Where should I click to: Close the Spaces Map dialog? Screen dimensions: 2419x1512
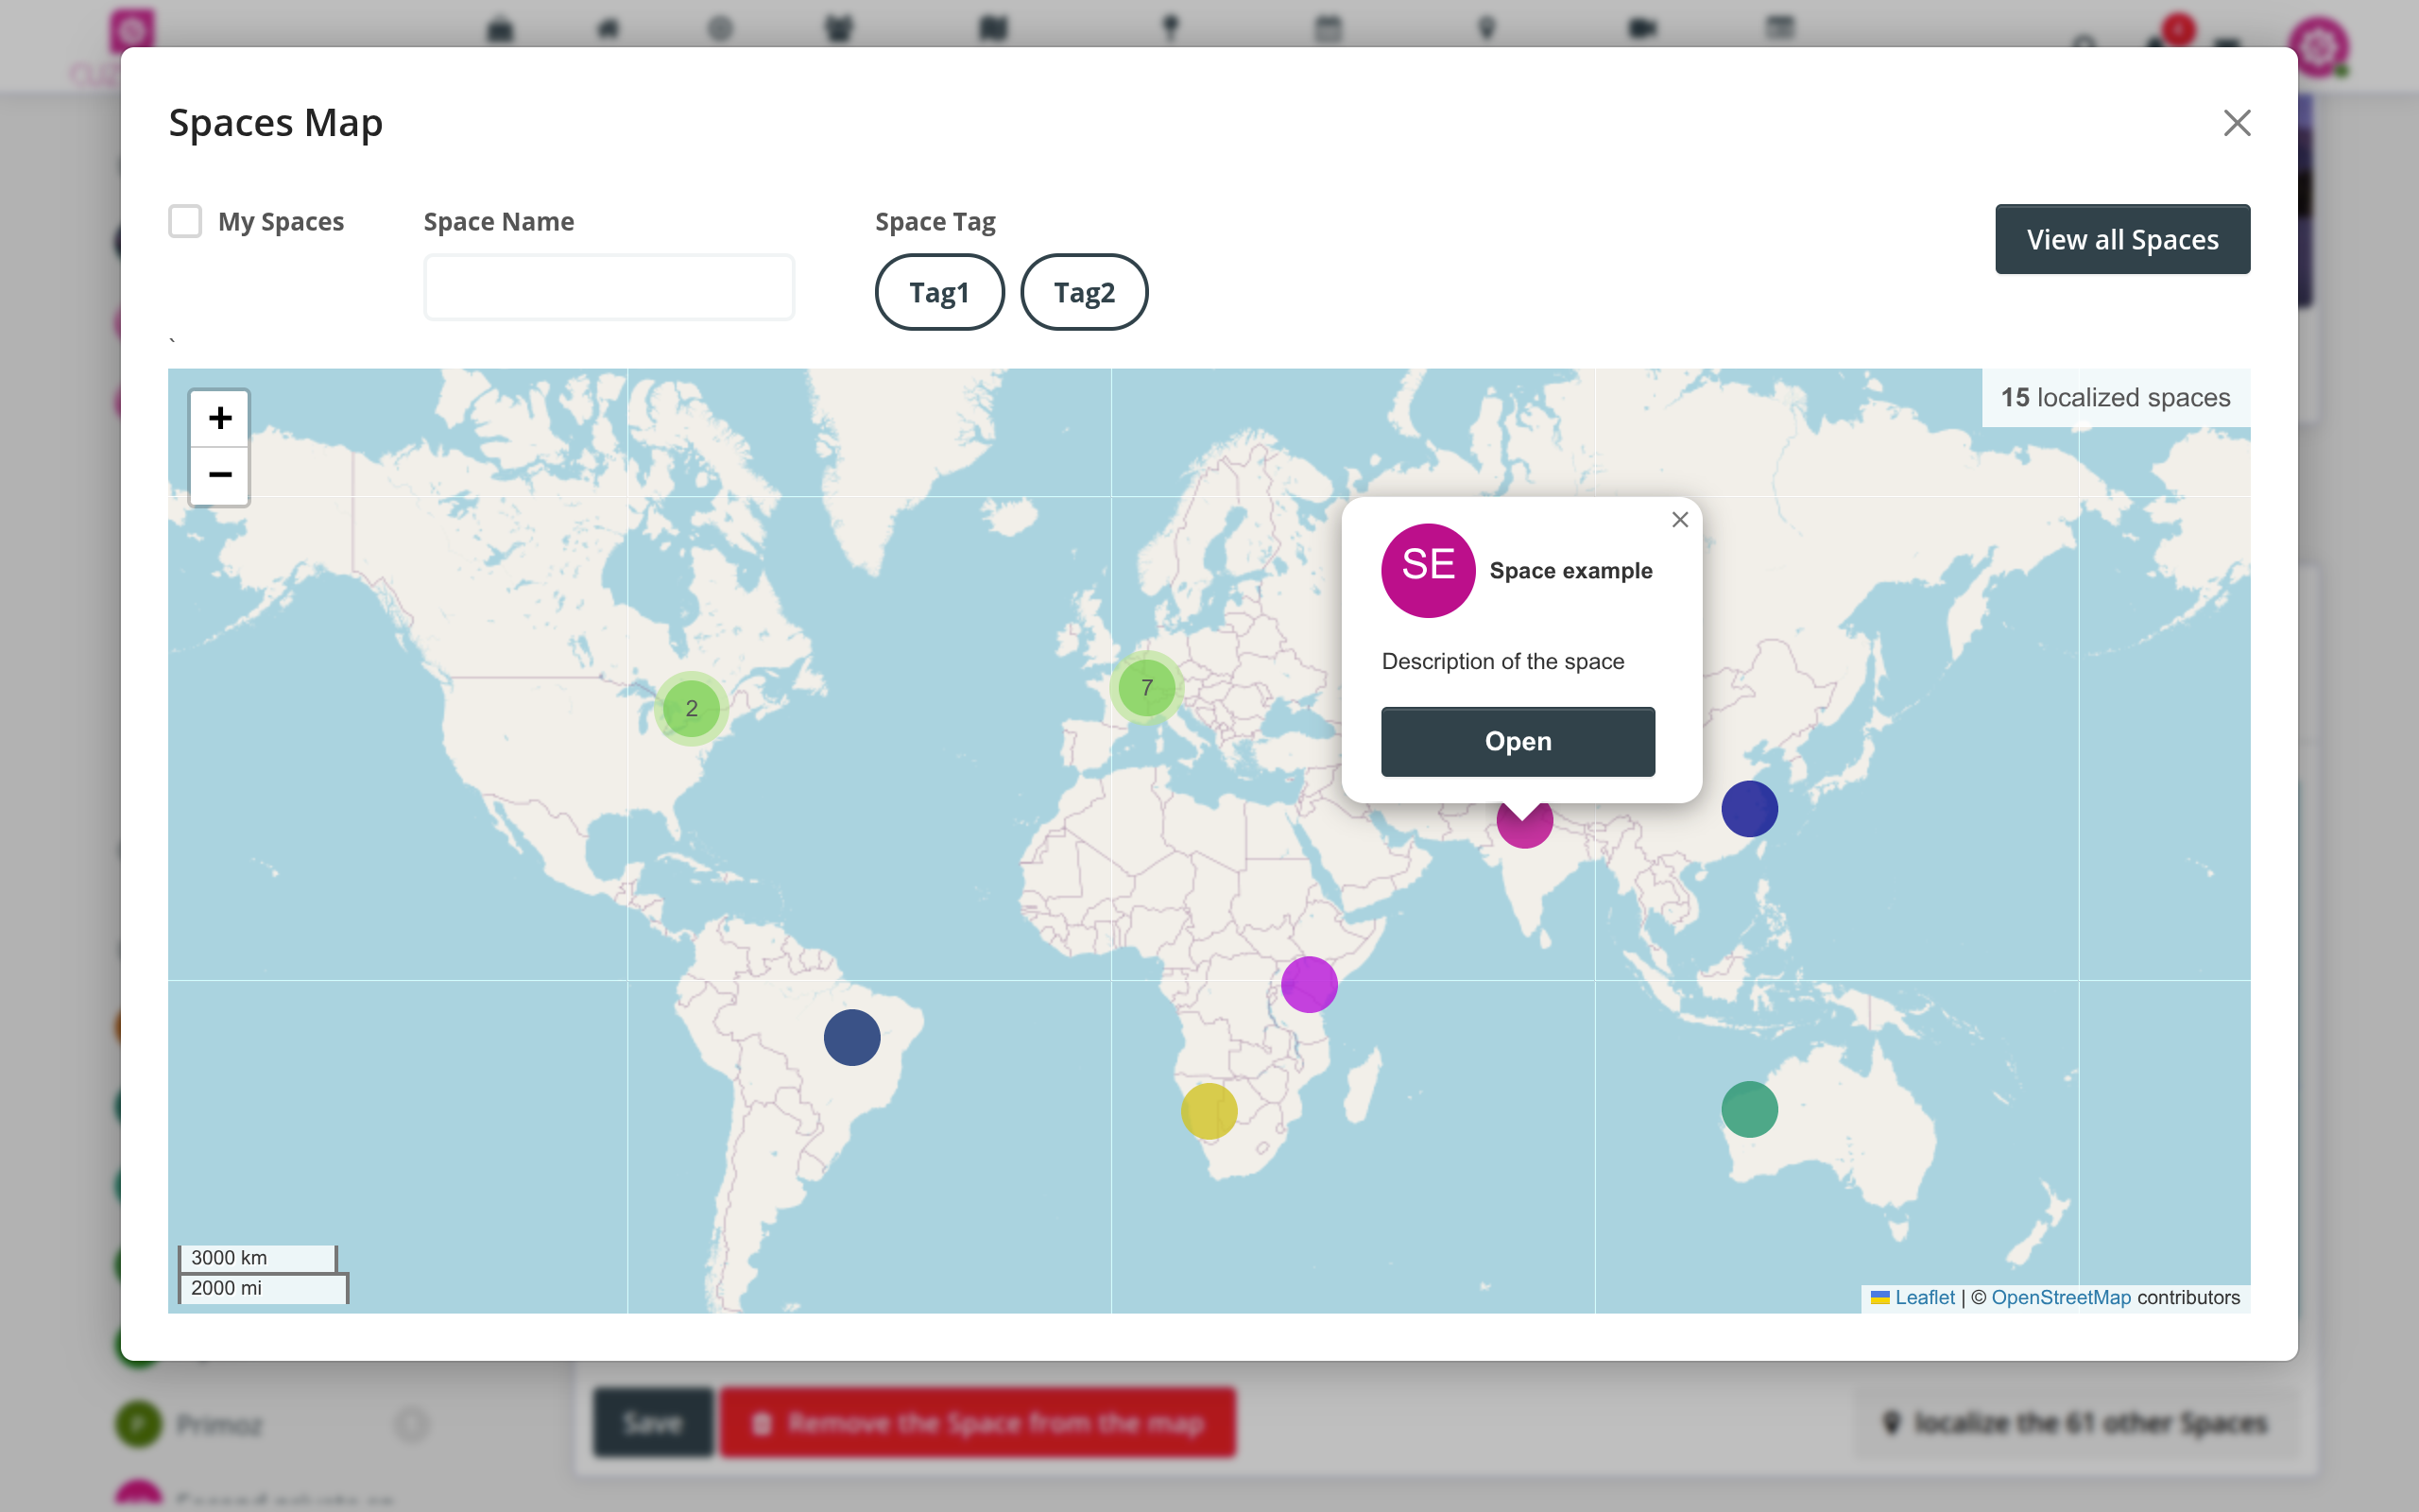[2236, 123]
